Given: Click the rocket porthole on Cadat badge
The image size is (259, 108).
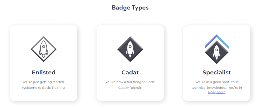Looking at the screenshot, I should (130, 47).
